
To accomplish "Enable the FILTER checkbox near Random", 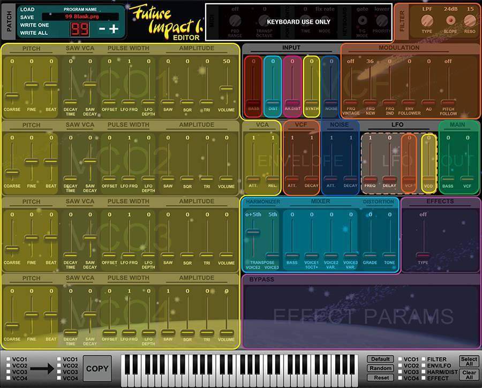I will [x=423, y=359].
